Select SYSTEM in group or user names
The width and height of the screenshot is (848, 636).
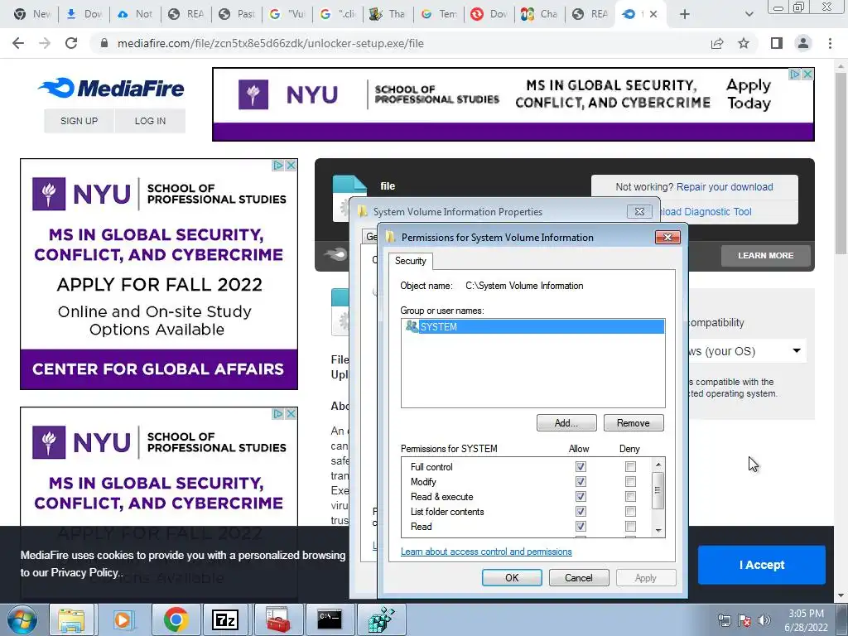point(533,326)
